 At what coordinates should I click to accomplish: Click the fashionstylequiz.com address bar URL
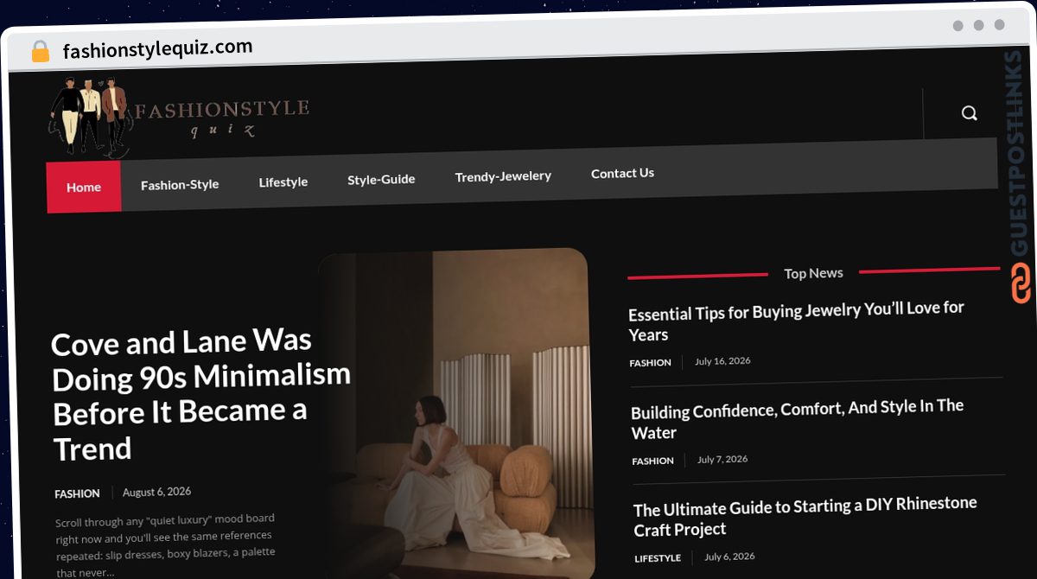click(158, 49)
